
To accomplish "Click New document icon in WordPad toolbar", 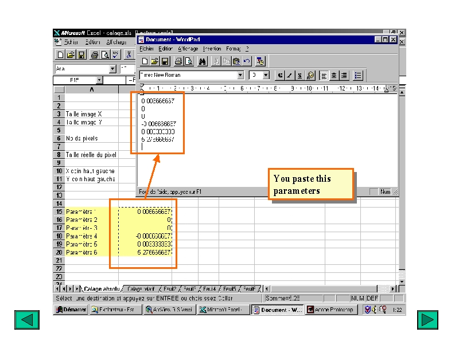I will coord(145,61).
